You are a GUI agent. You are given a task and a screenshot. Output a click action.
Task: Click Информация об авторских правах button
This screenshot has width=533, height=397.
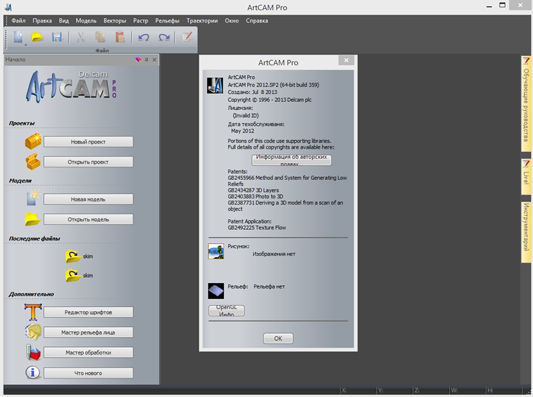pyautogui.click(x=291, y=160)
